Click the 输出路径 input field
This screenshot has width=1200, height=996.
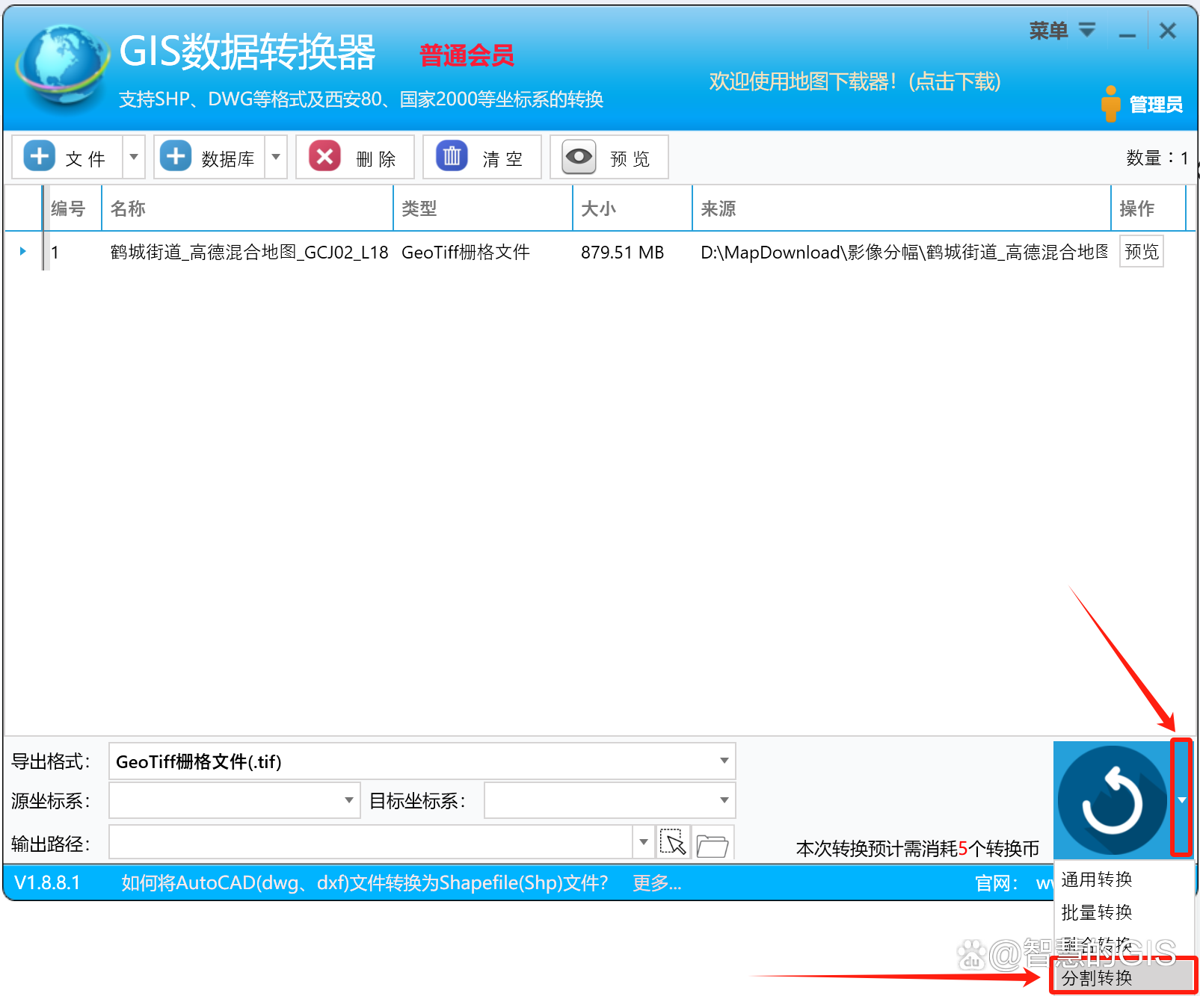(x=372, y=843)
